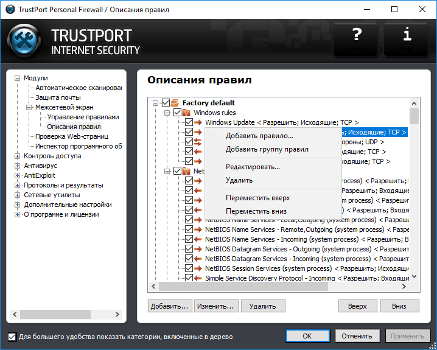Select 'Управление правилами' tree item

point(83,117)
